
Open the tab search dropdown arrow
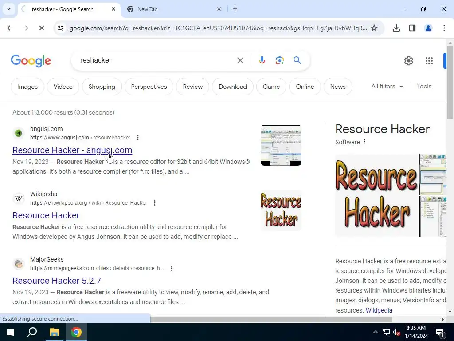coord(9,9)
